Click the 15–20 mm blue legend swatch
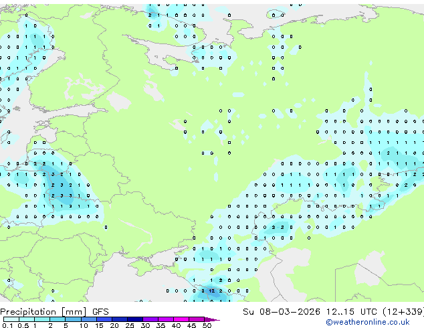Viewport: 424px width, 328px height. pos(104,319)
